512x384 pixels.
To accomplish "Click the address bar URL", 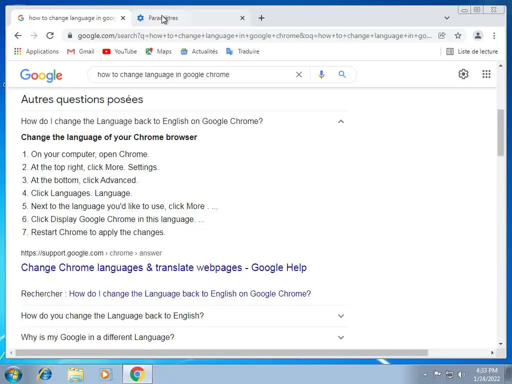I will click(x=254, y=35).
